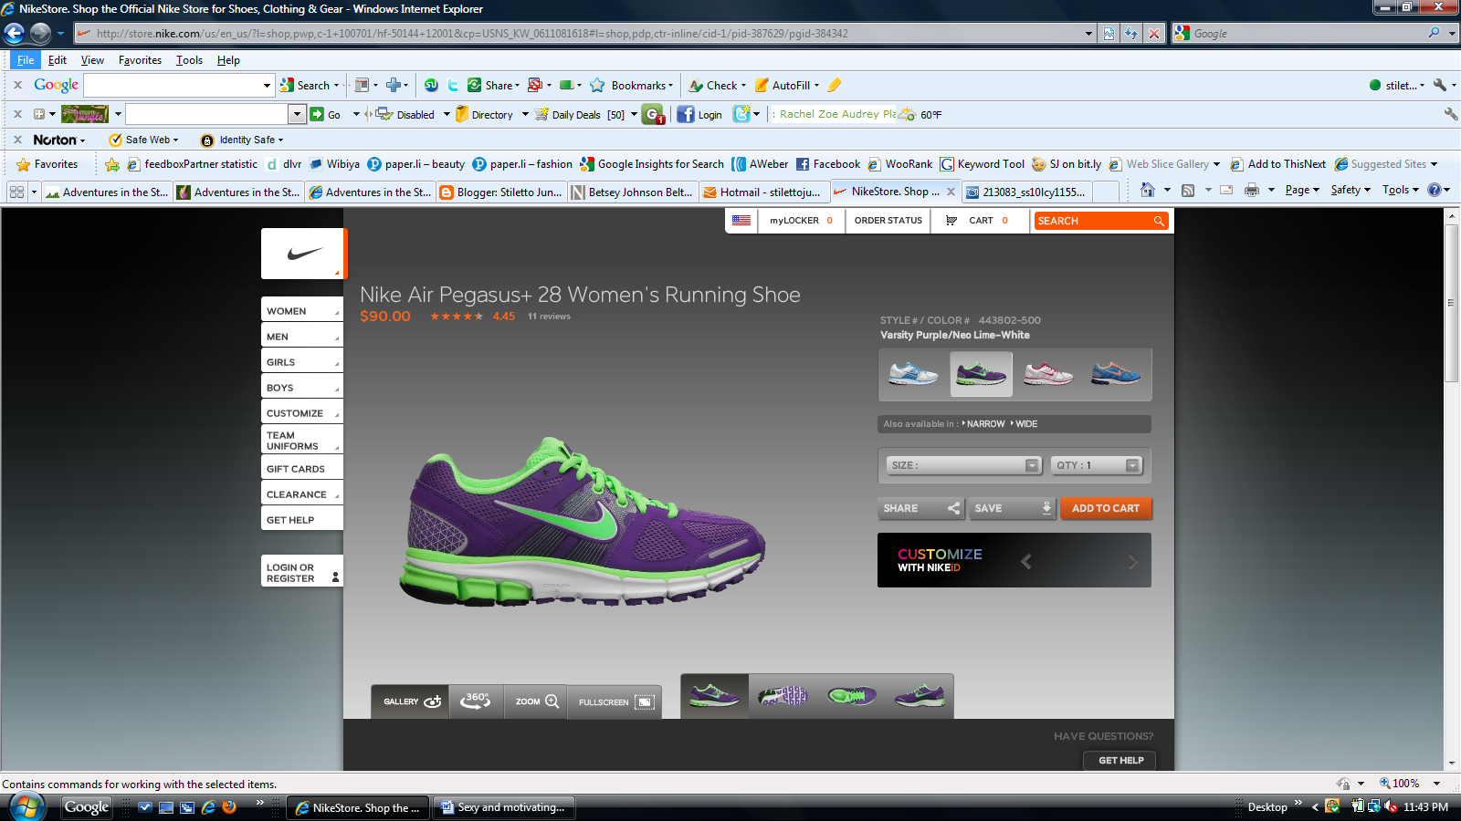Switch to the Hotmail tab
Image resolution: width=1461 pixels, height=821 pixels.
763,192
